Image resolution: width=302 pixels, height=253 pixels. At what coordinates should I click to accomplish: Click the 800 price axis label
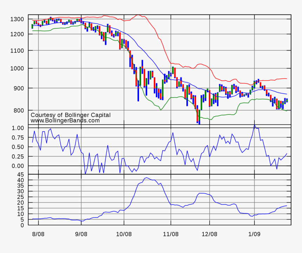19,111
